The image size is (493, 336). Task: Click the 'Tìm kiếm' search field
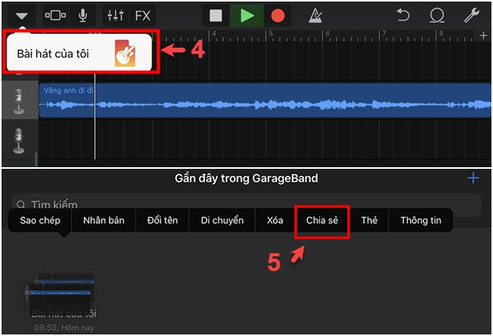(246, 205)
